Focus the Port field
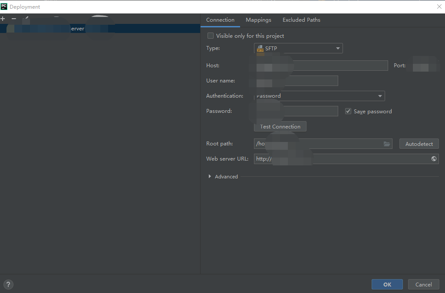Viewport: 445px width, 293px height. pos(423,66)
